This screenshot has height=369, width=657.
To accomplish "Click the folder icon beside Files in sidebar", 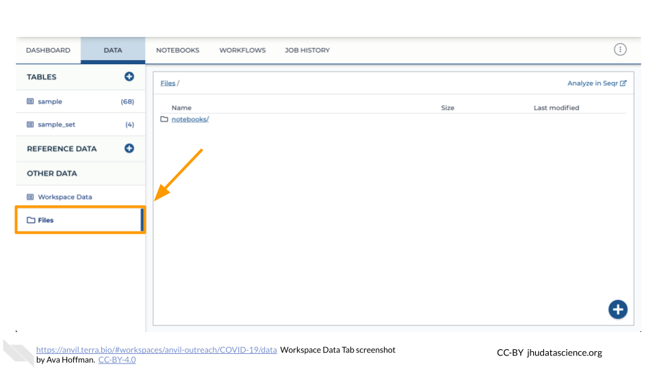I will 31,220.
